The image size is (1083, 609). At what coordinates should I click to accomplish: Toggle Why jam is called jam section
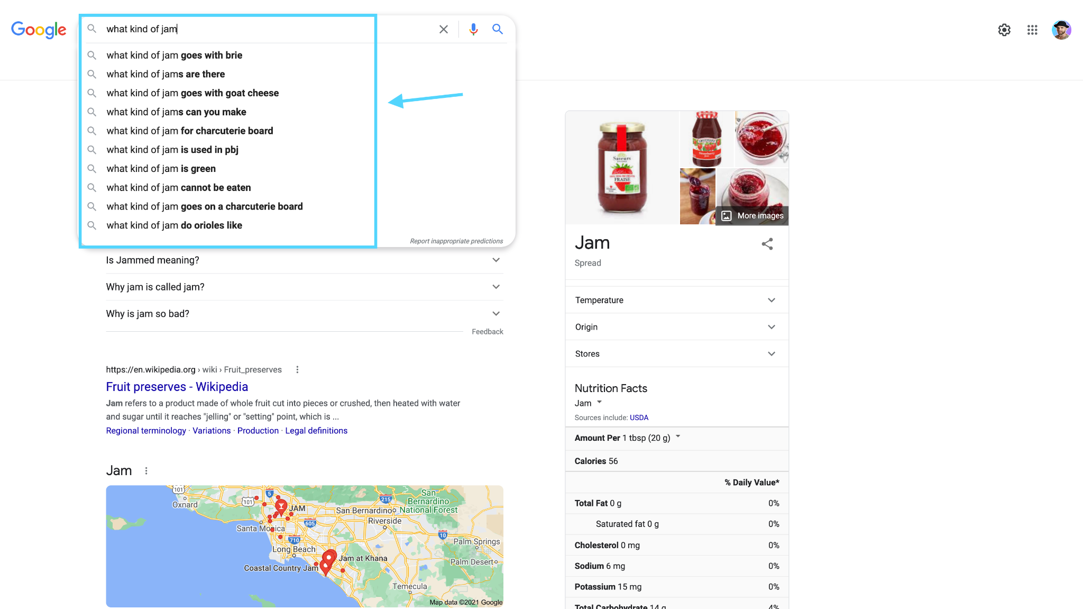click(x=304, y=287)
